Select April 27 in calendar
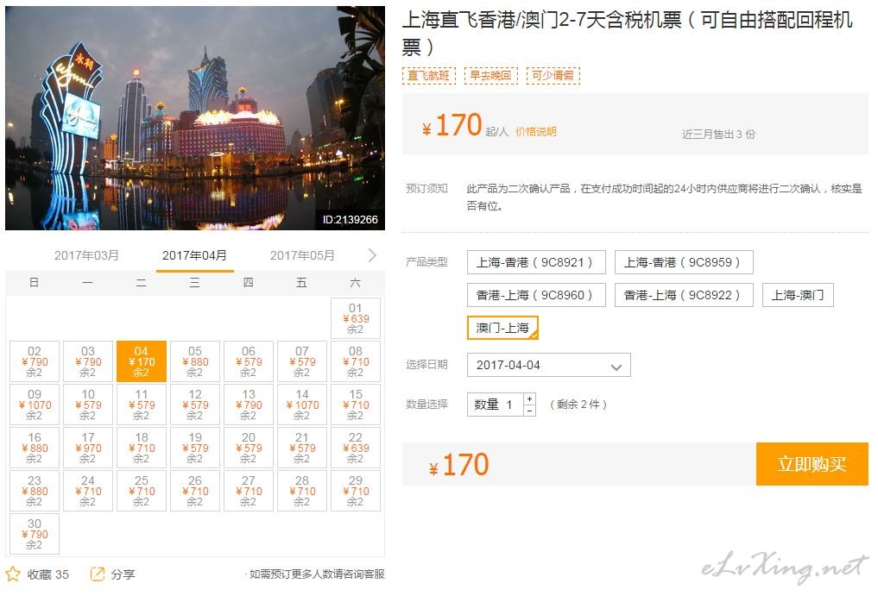 (x=249, y=491)
